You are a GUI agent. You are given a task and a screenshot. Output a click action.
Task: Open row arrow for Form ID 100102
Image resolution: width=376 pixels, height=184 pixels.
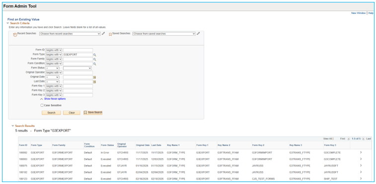361,172
